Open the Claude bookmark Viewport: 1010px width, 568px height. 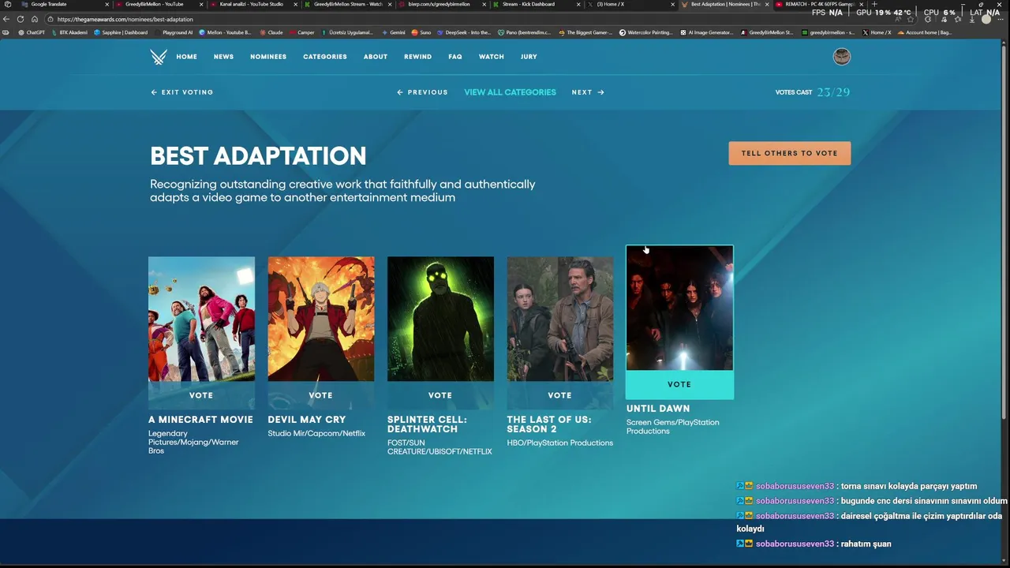pos(271,32)
